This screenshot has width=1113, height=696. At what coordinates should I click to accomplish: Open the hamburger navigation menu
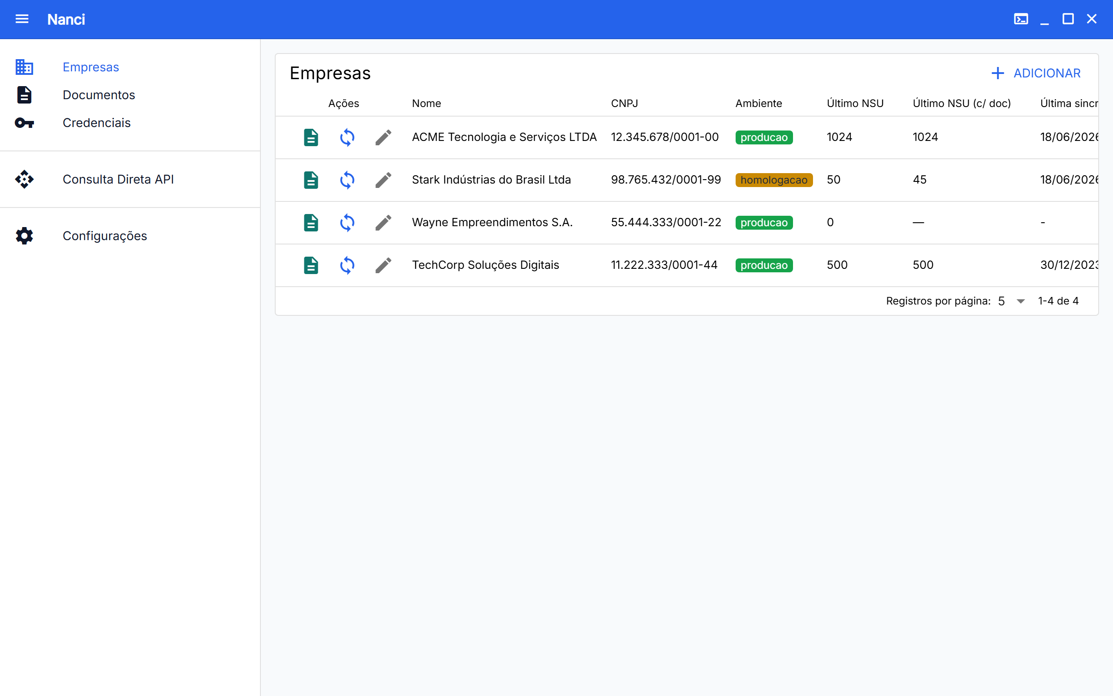point(22,19)
